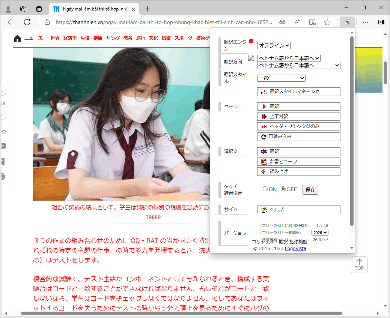Select the スポーツ navigation item
Image resolution: width=390 pixels, height=318 pixels.
[x=183, y=38]
